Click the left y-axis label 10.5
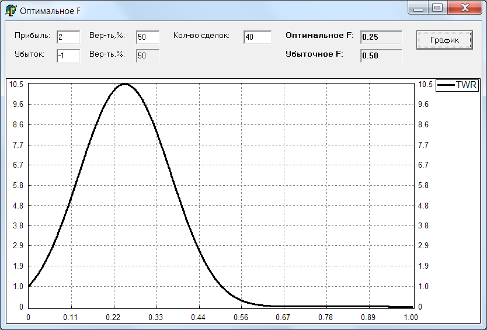This screenshot has height=330, width=487. (x=16, y=84)
